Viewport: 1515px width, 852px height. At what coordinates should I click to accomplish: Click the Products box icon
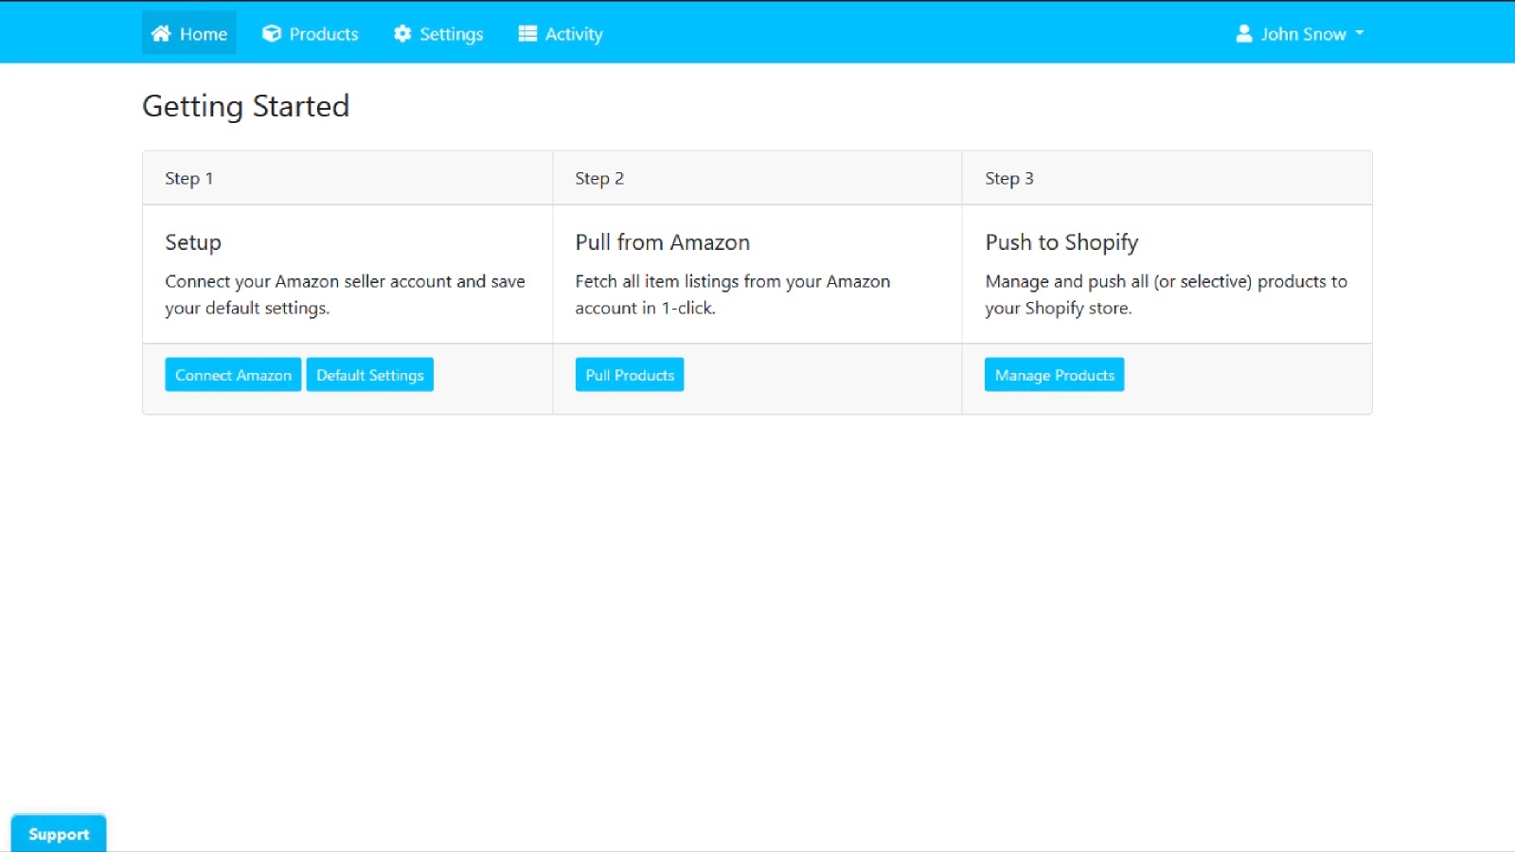[x=272, y=34]
